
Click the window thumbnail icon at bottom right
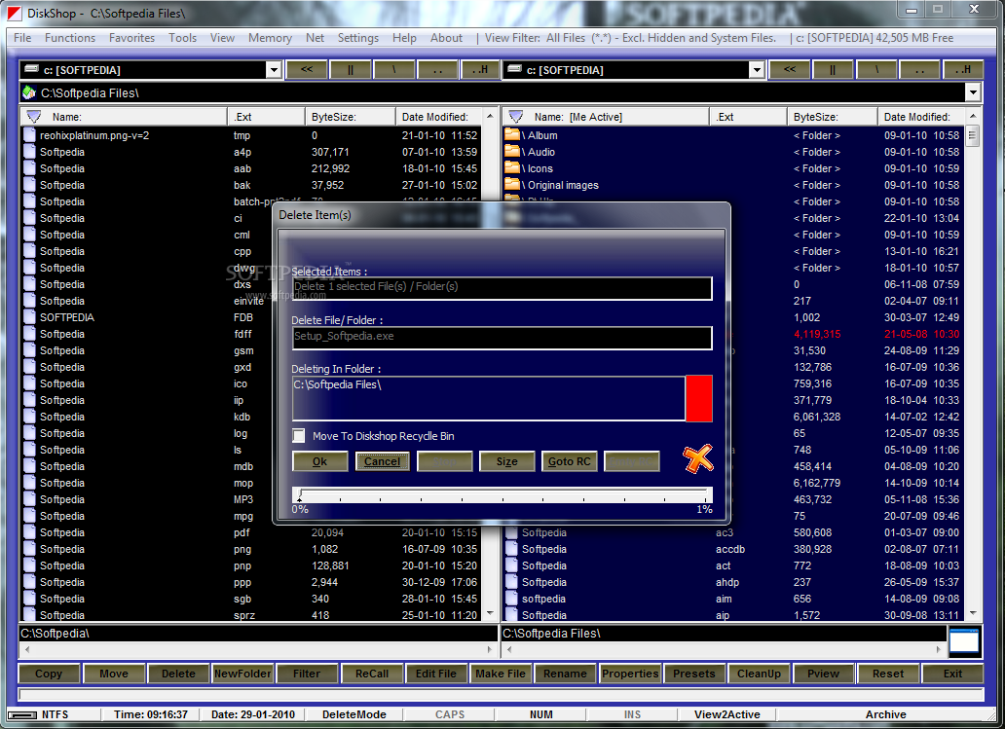(965, 641)
